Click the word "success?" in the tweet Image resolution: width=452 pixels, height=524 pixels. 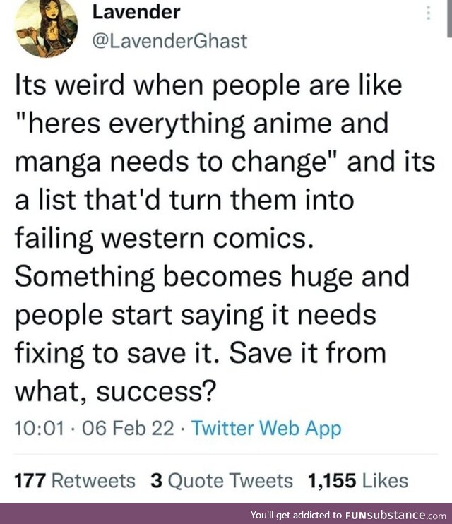[155, 391]
